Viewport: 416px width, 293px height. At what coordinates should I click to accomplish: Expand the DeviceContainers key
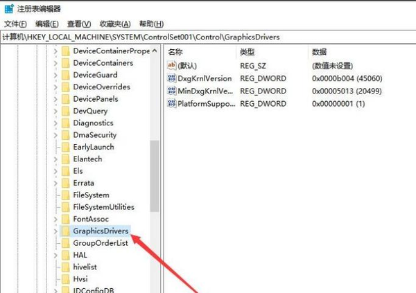(x=55, y=63)
